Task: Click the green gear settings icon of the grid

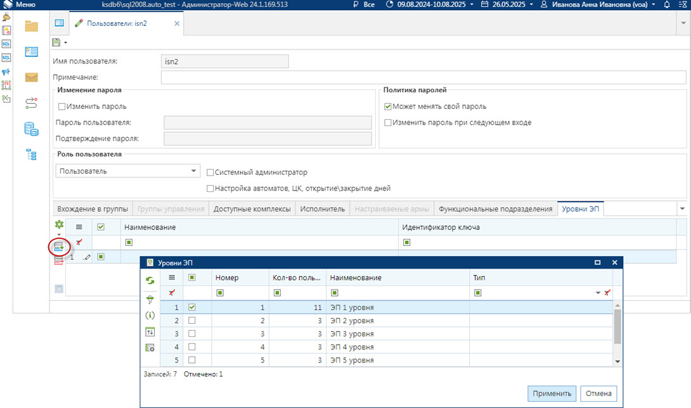Action: pos(59,224)
